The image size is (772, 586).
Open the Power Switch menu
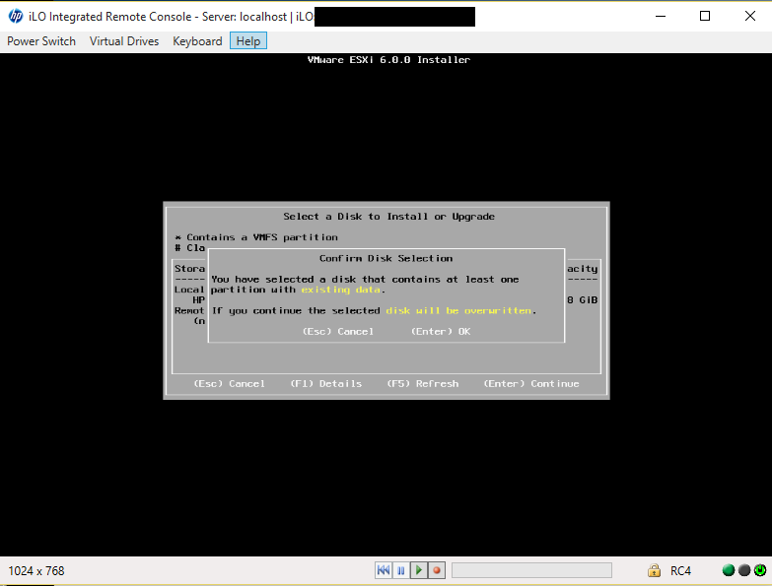coord(41,41)
